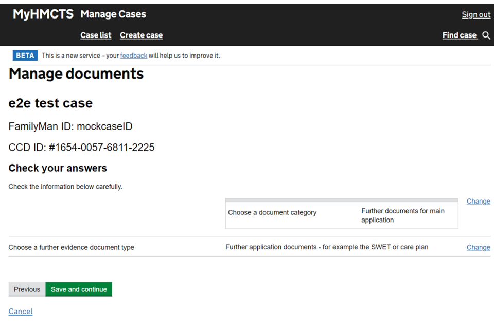The image size is (494, 329).
Task: Click the e2e test case title
Action: 50,103
